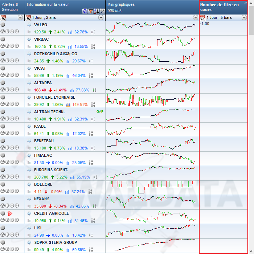Viewport: 254px width, 254px height.
Task: Open the ALTRAN TECHN. stock name
Action: pos(49,112)
